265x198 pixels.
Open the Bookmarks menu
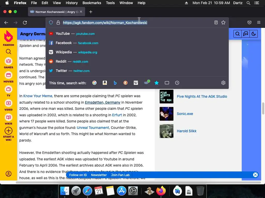[92, 3]
